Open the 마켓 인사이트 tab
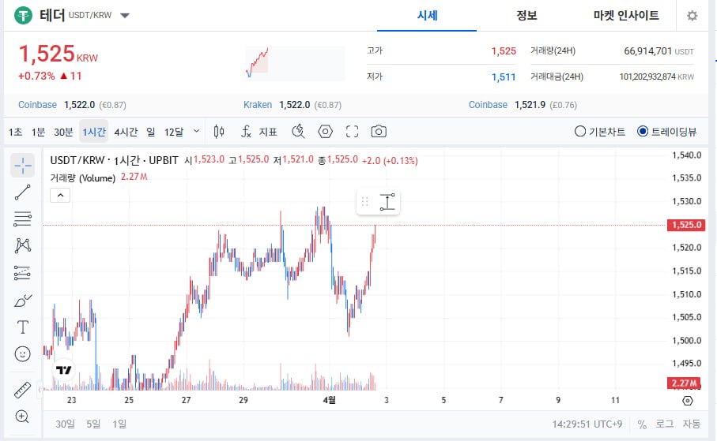This screenshot has width=717, height=441. tap(626, 16)
